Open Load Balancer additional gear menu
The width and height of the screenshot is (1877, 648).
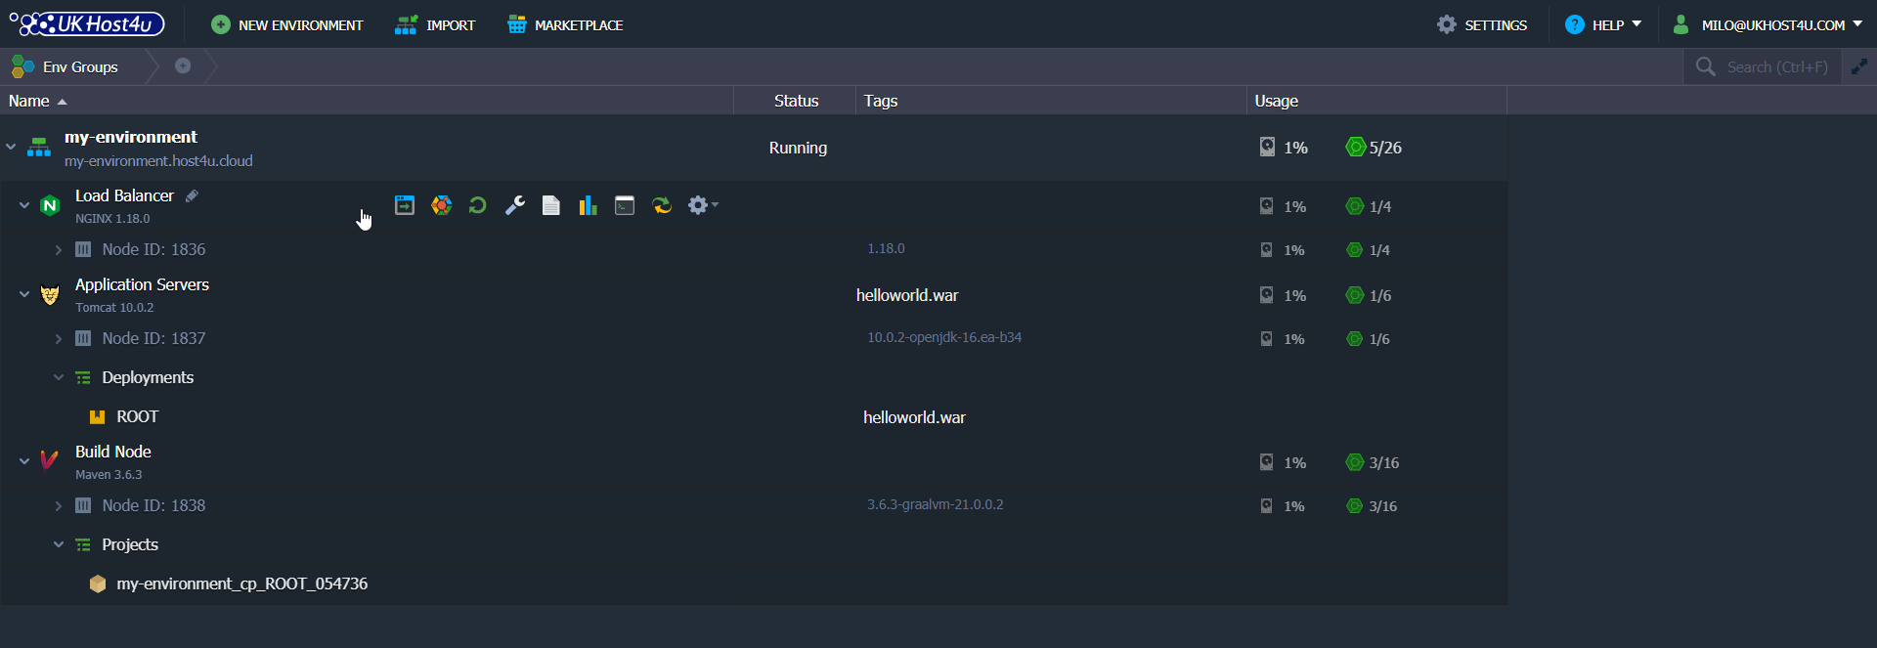coord(702,205)
